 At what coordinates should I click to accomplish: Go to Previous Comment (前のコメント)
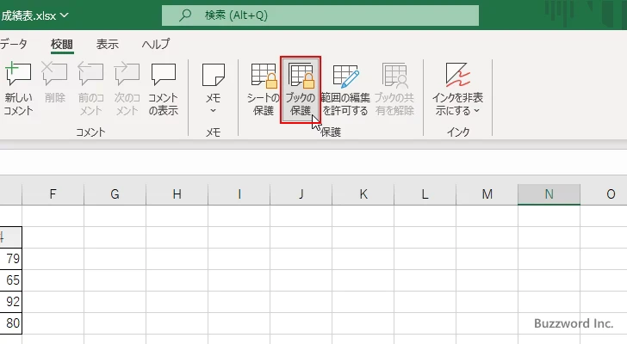pos(90,89)
